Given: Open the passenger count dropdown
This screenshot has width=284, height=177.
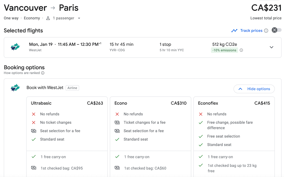Looking at the screenshot, I should coord(79,18).
